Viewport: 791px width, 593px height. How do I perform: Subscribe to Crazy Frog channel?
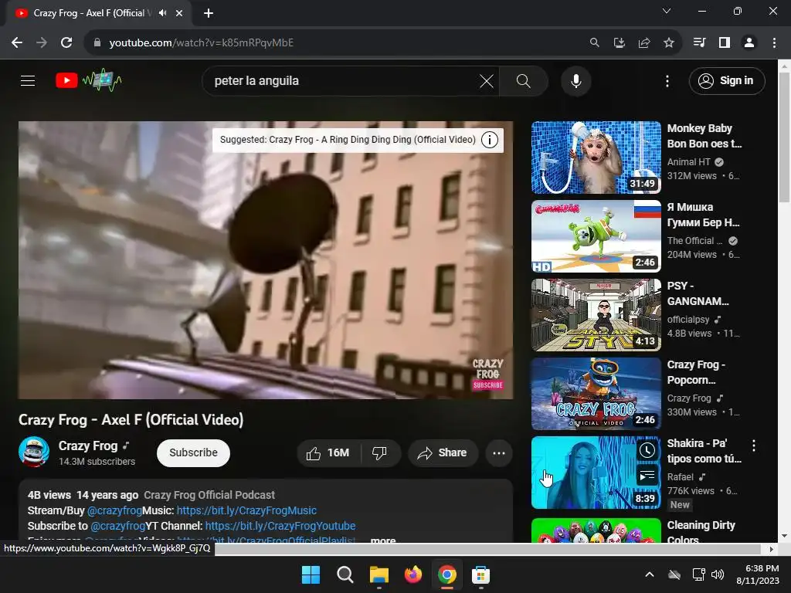point(193,452)
